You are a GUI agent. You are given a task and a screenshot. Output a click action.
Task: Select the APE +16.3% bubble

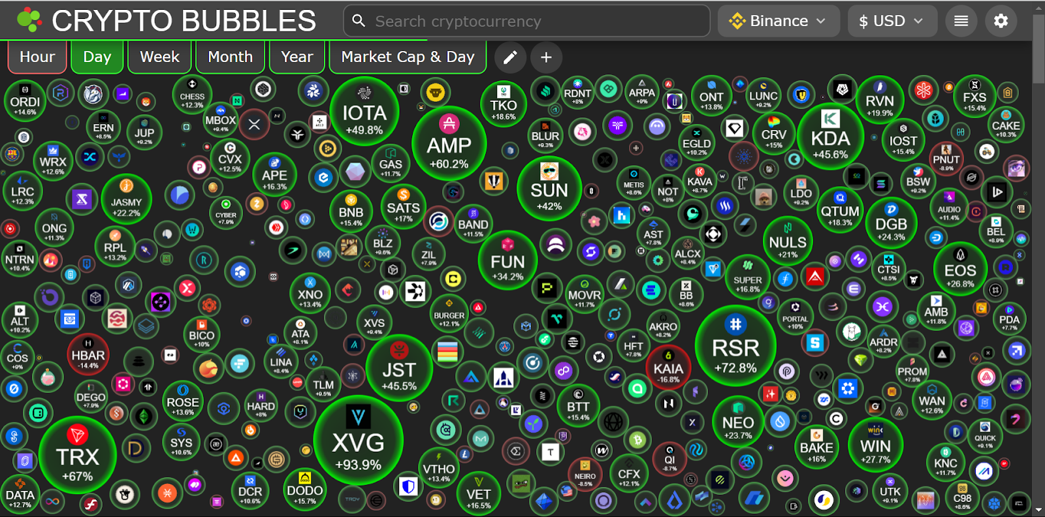274,174
